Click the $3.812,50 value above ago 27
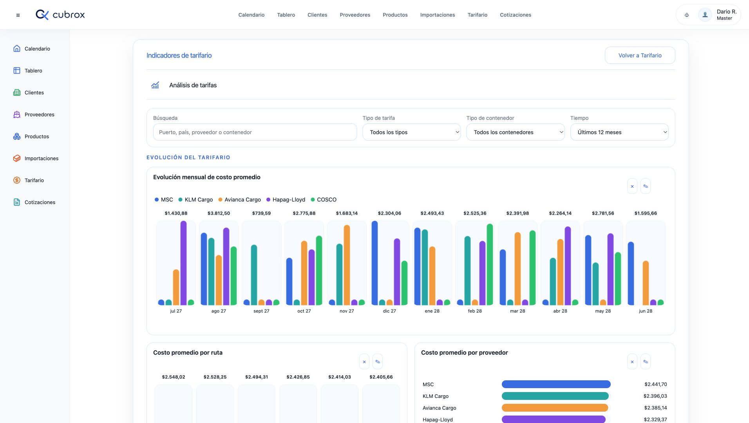Image resolution: width=749 pixels, height=423 pixels. tap(219, 213)
